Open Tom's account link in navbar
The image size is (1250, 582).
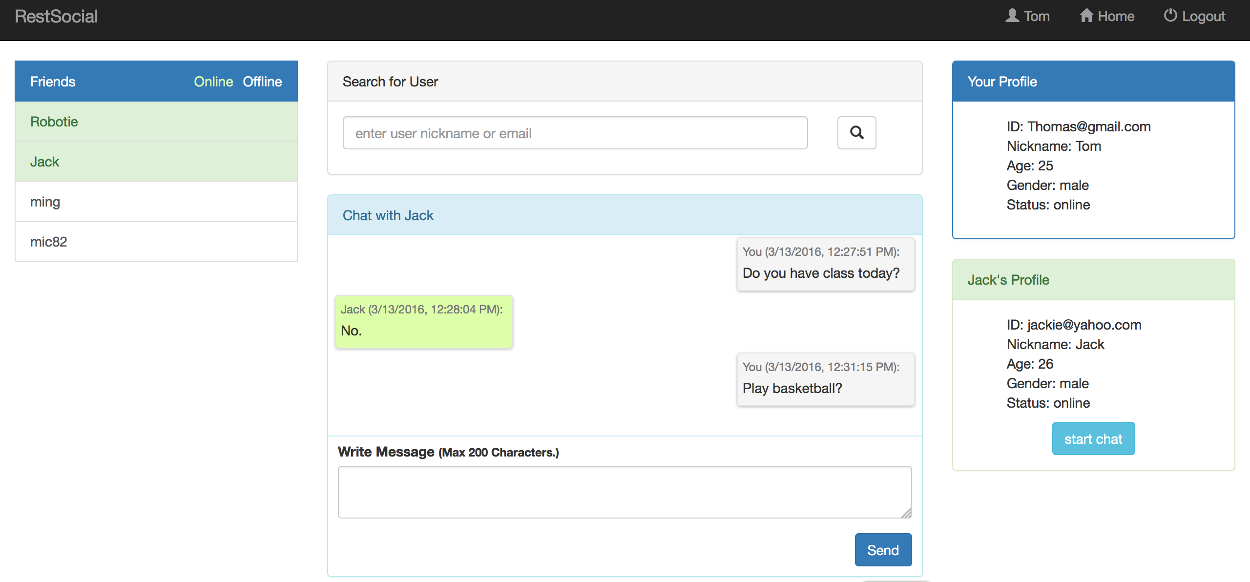[1027, 16]
